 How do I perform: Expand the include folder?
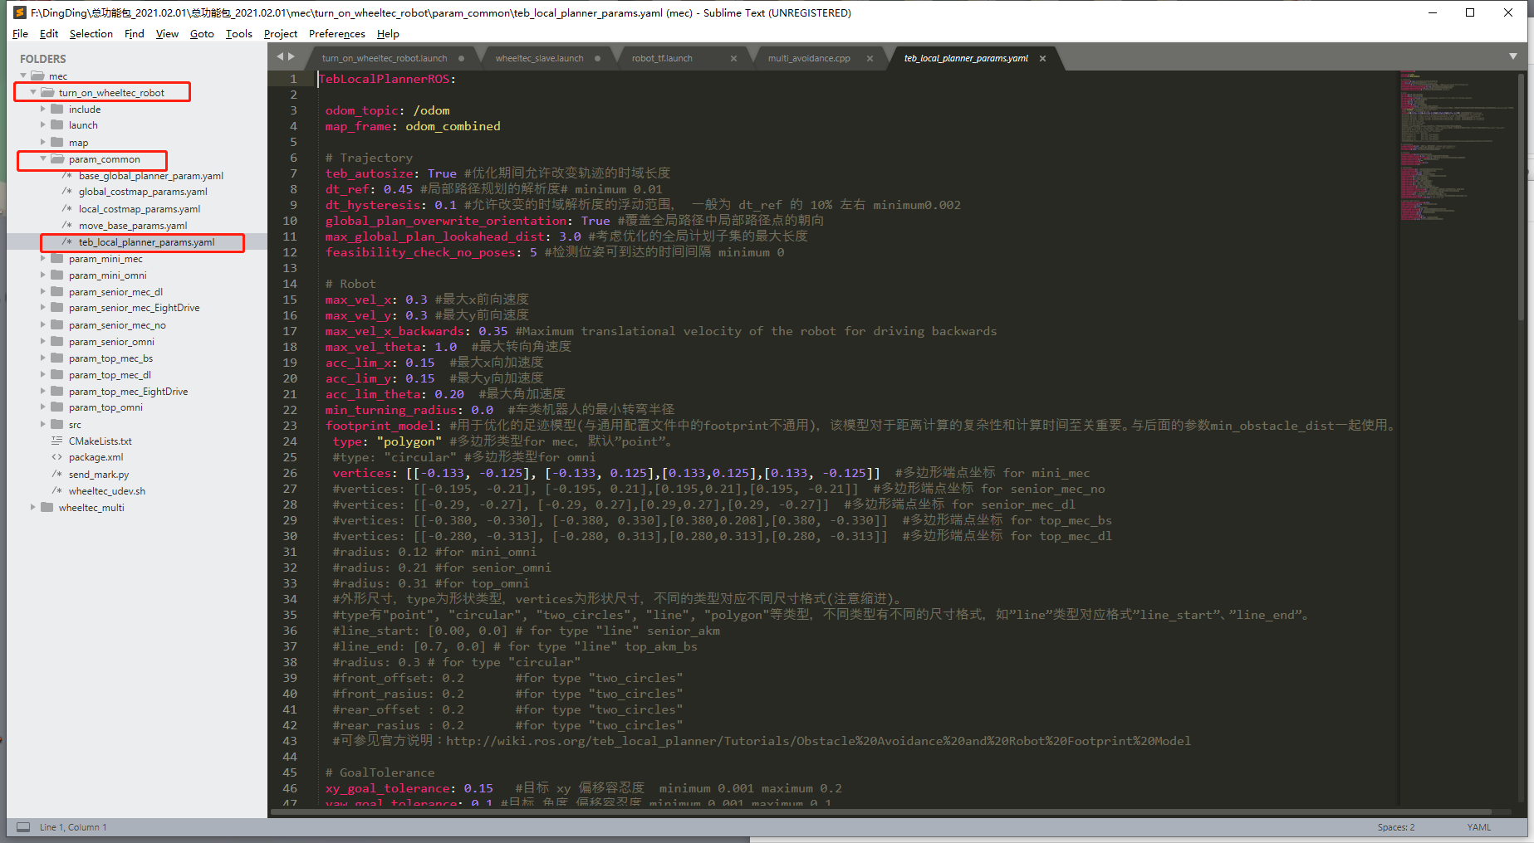click(x=43, y=109)
